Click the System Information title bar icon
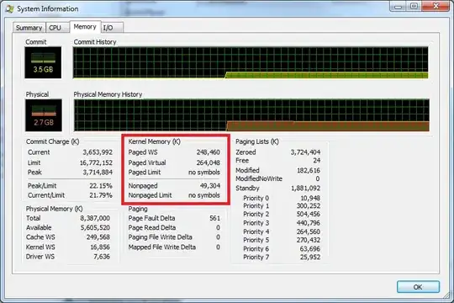454x303 pixels. 10,9
